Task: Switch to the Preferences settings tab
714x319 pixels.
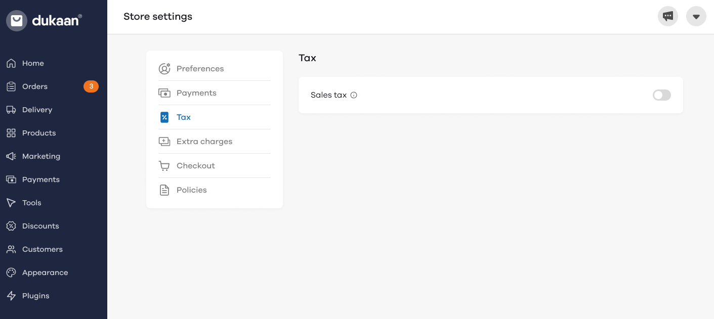Action: click(x=215, y=69)
